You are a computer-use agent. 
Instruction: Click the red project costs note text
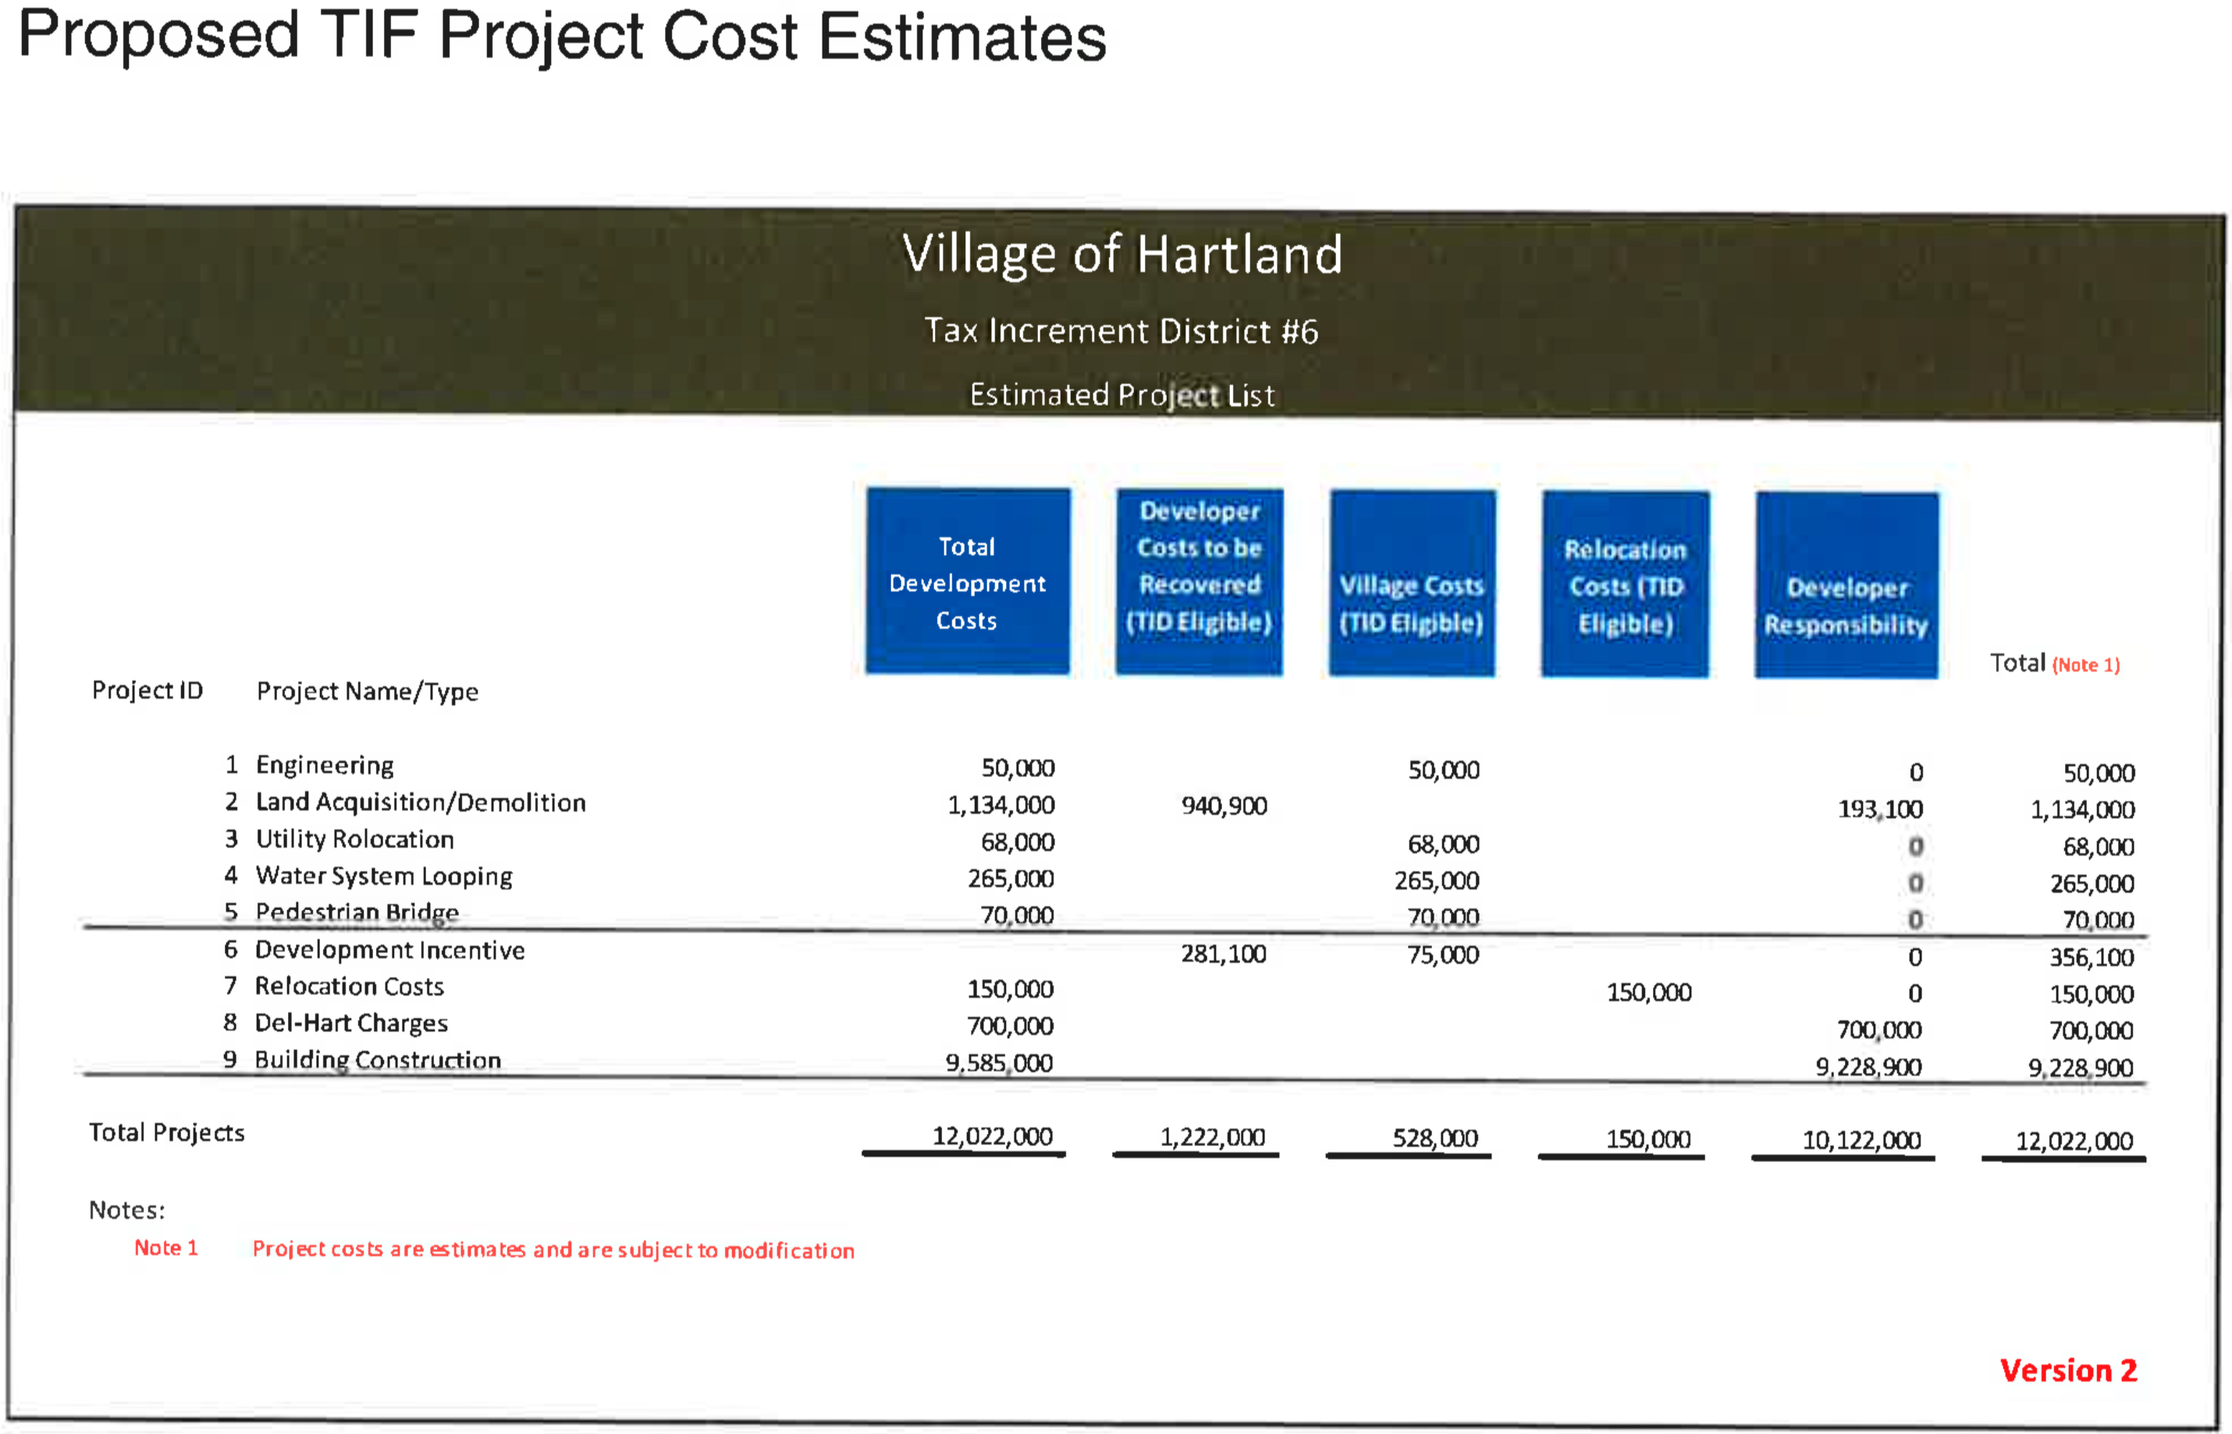(553, 1250)
